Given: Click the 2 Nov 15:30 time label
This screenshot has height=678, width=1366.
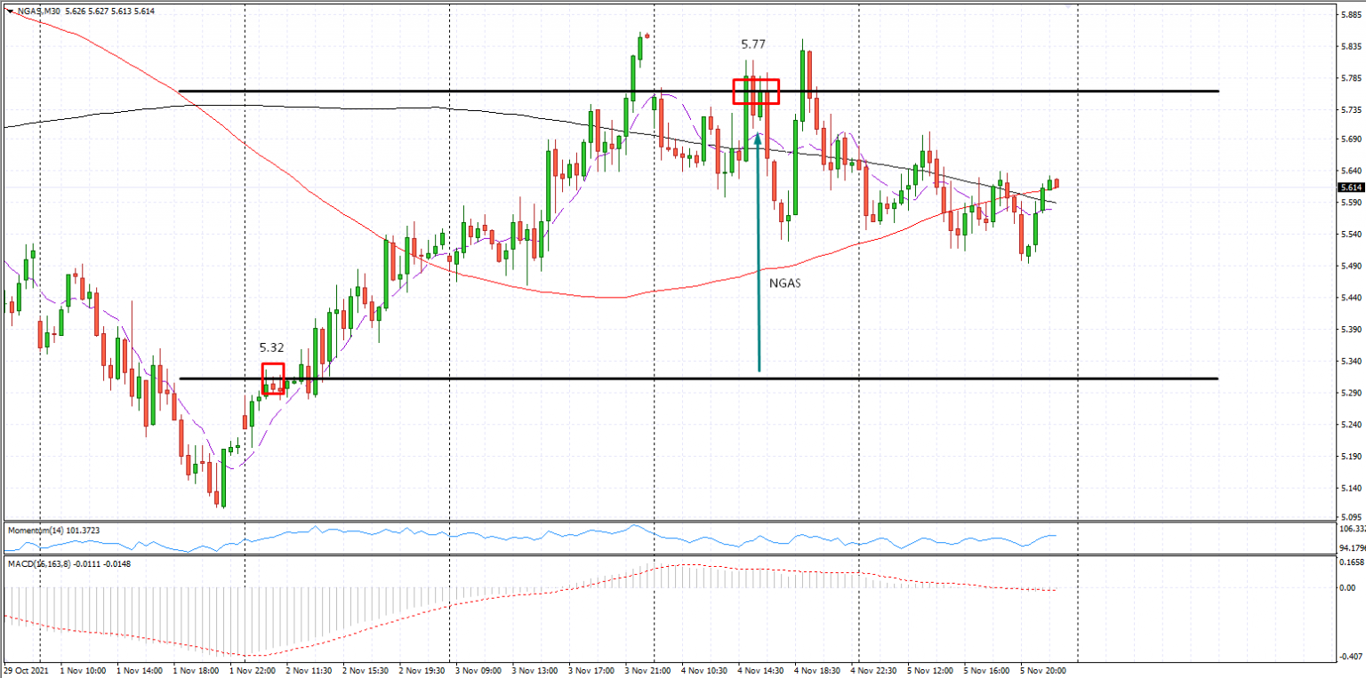Looking at the screenshot, I should point(367,671).
